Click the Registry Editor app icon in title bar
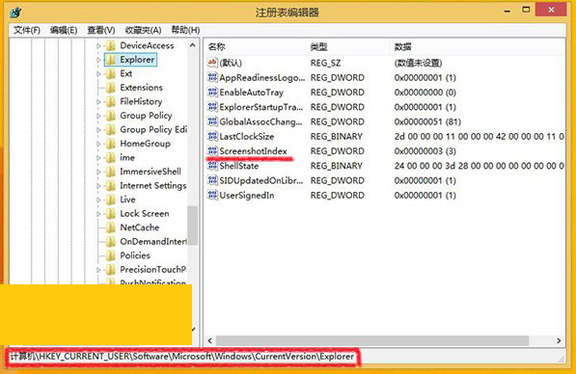576x374 pixels. click(x=15, y=13)
